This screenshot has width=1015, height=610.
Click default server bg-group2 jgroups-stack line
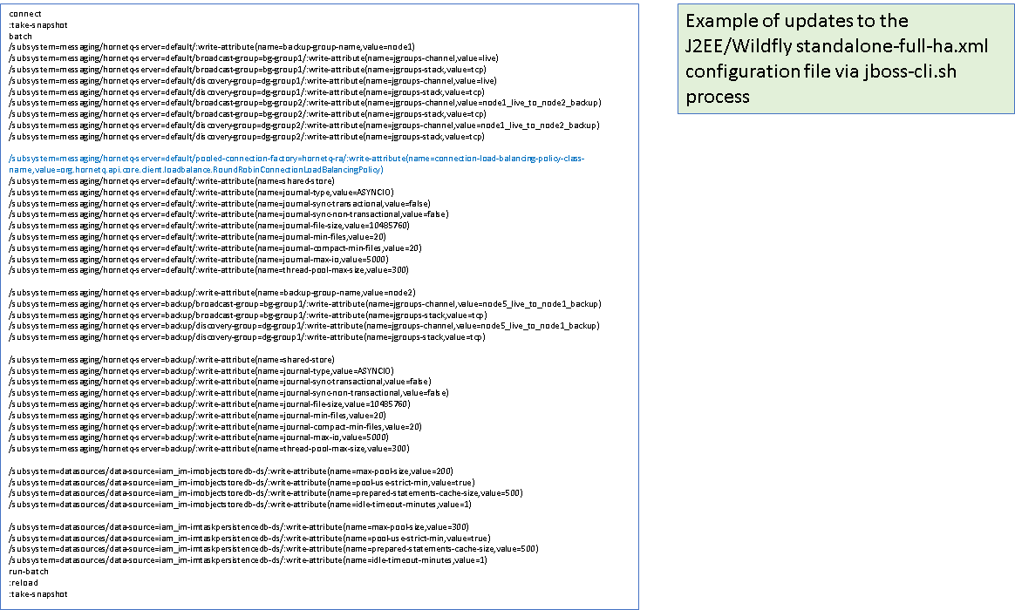(x=248, y=114)
